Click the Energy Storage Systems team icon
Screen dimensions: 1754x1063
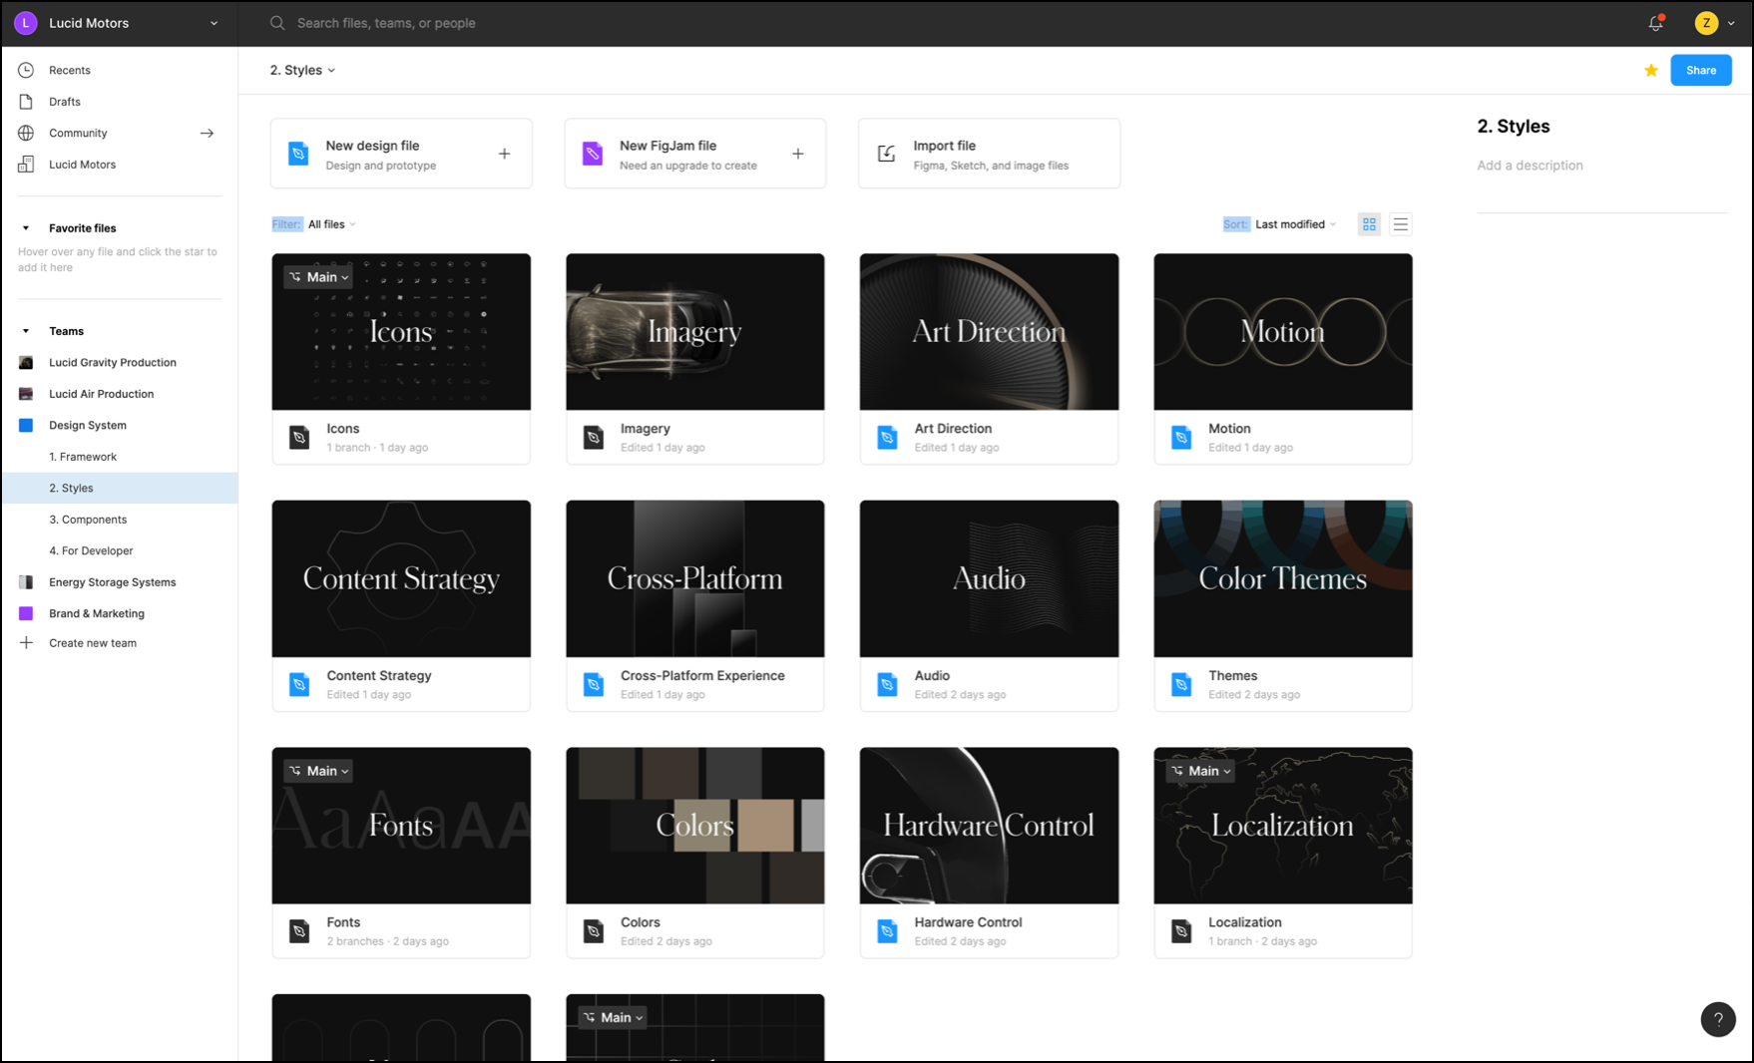point(26,582)
